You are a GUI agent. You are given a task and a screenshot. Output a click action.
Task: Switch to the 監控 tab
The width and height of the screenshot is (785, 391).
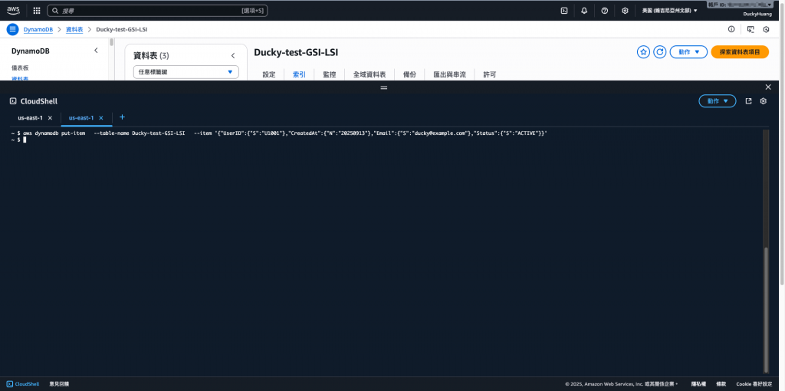point(330,74)
